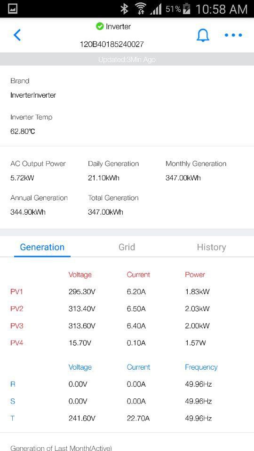Screen dimensions: 254x451
Task: Tap the Daily Generation 21.10kWh value
Action: click(x=103, y=178)
